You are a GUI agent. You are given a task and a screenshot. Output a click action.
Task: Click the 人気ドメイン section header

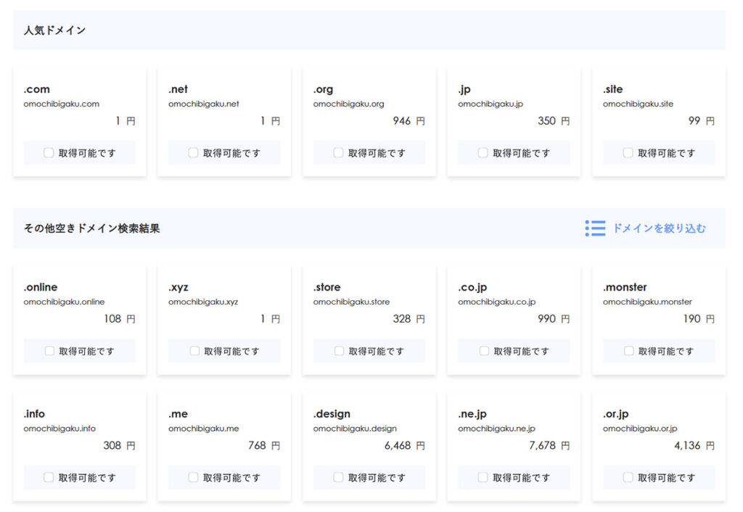coord(55,30)
